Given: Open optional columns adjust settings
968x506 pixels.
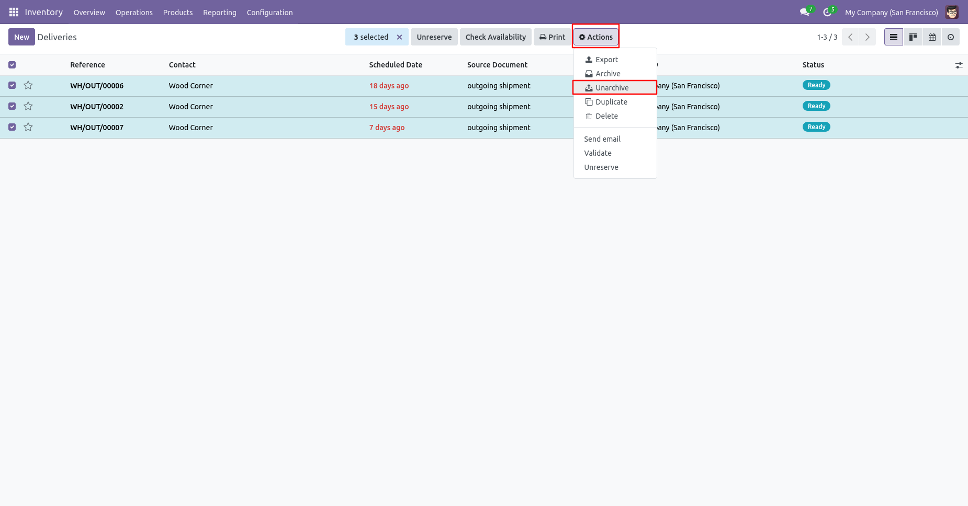Looking at the screenshot, I should click(959, 65).
